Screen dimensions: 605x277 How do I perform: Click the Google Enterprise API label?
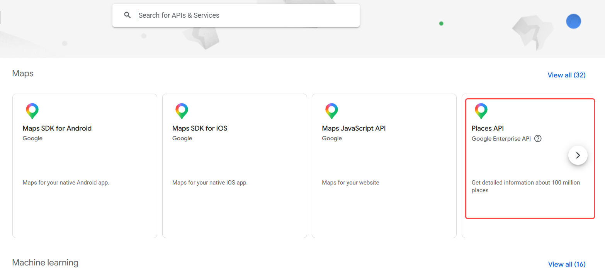pos(501,139)
